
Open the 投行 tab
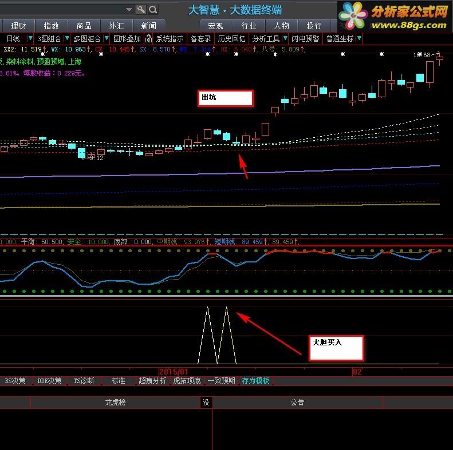(x=314, y=26)
